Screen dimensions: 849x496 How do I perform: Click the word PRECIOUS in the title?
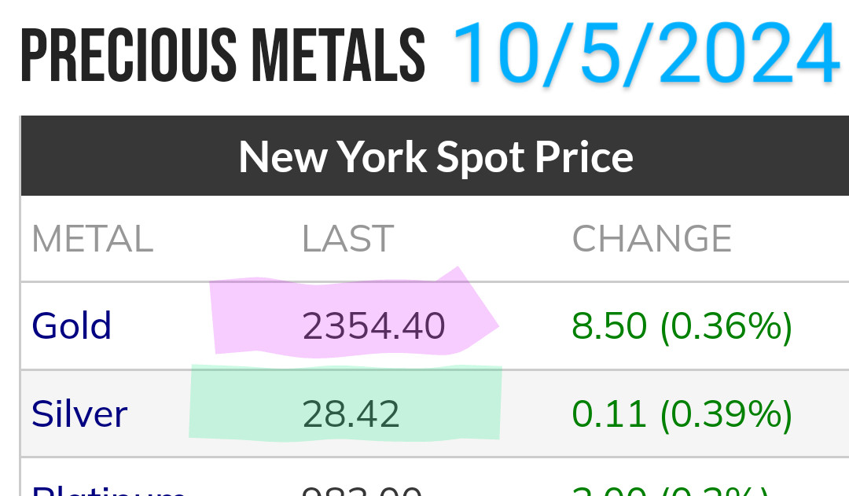(127, 57)
